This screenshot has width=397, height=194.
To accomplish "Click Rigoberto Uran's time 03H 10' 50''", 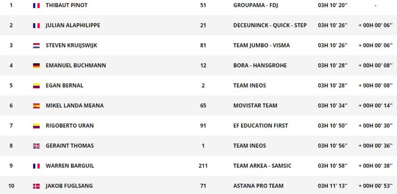I will coord(332,126).
